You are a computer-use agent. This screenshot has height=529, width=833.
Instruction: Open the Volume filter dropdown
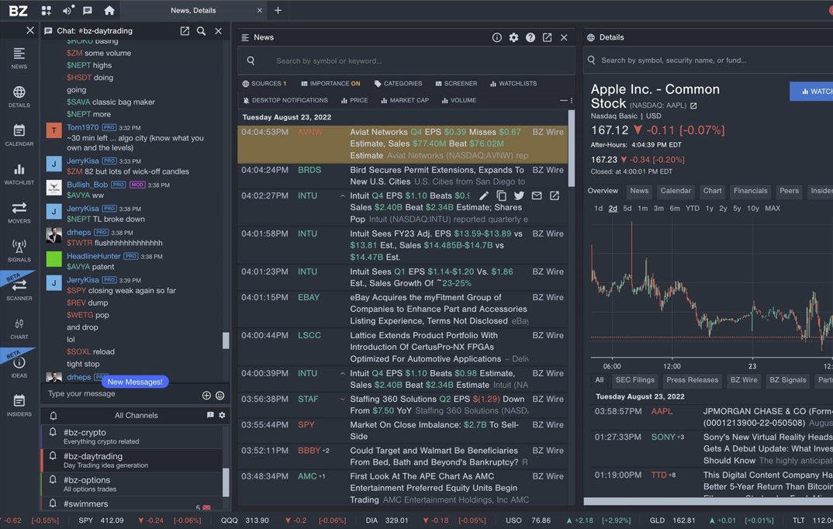click(x=459, y=100)
